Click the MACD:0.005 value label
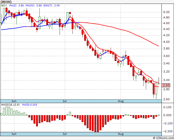174x140 pixels. pos(30,105)
